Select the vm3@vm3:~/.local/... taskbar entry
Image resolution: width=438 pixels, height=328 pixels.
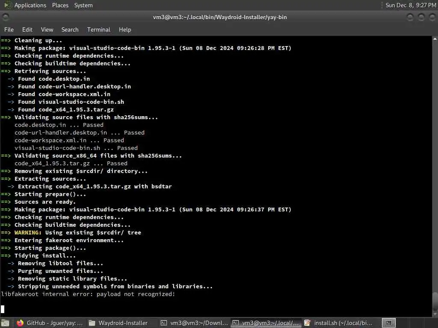click(266, 323)
